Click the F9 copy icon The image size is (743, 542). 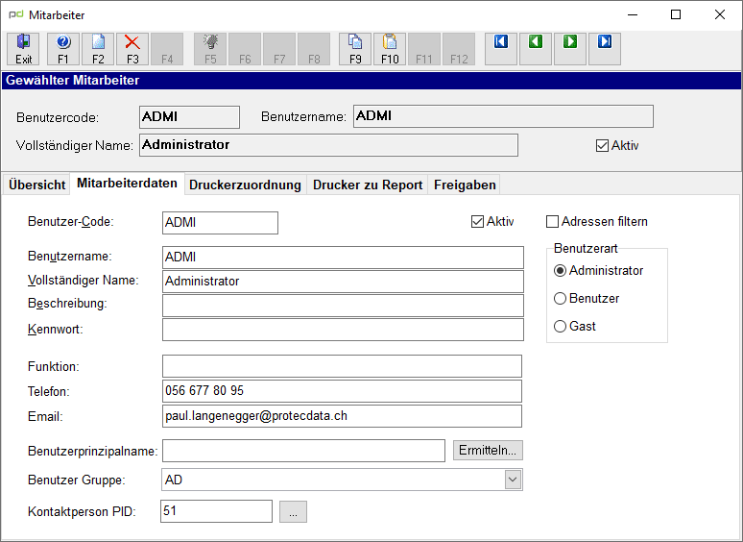coord(355,49)
